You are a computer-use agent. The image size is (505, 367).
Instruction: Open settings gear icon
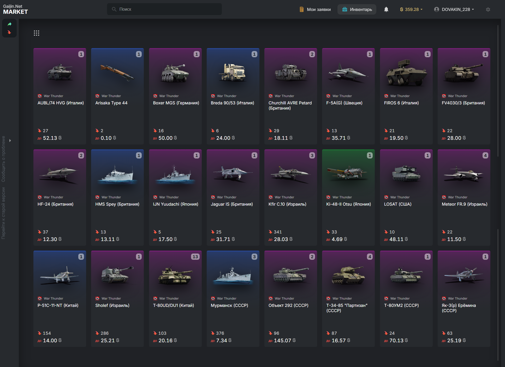pos(488,9)
